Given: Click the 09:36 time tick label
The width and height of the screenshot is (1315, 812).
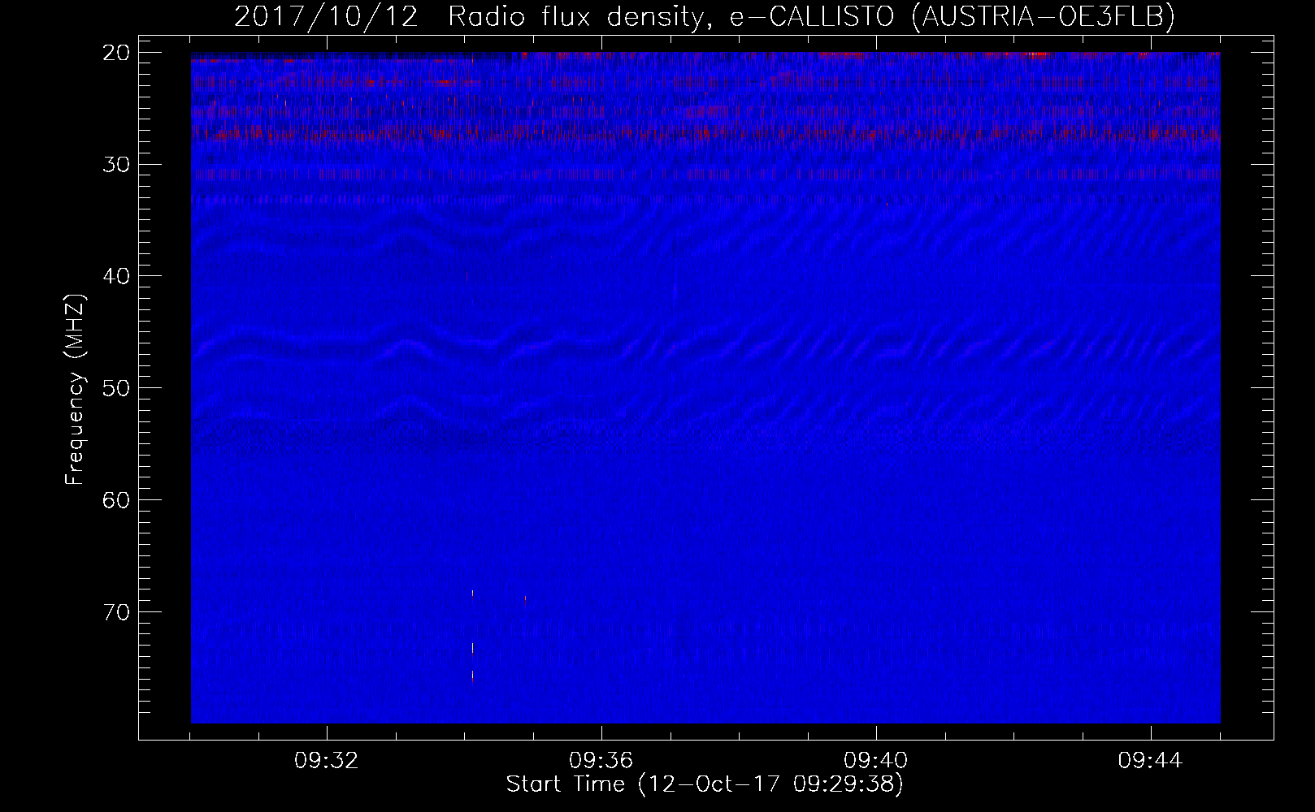Looking at the screenshot, I should coord(601,761).
